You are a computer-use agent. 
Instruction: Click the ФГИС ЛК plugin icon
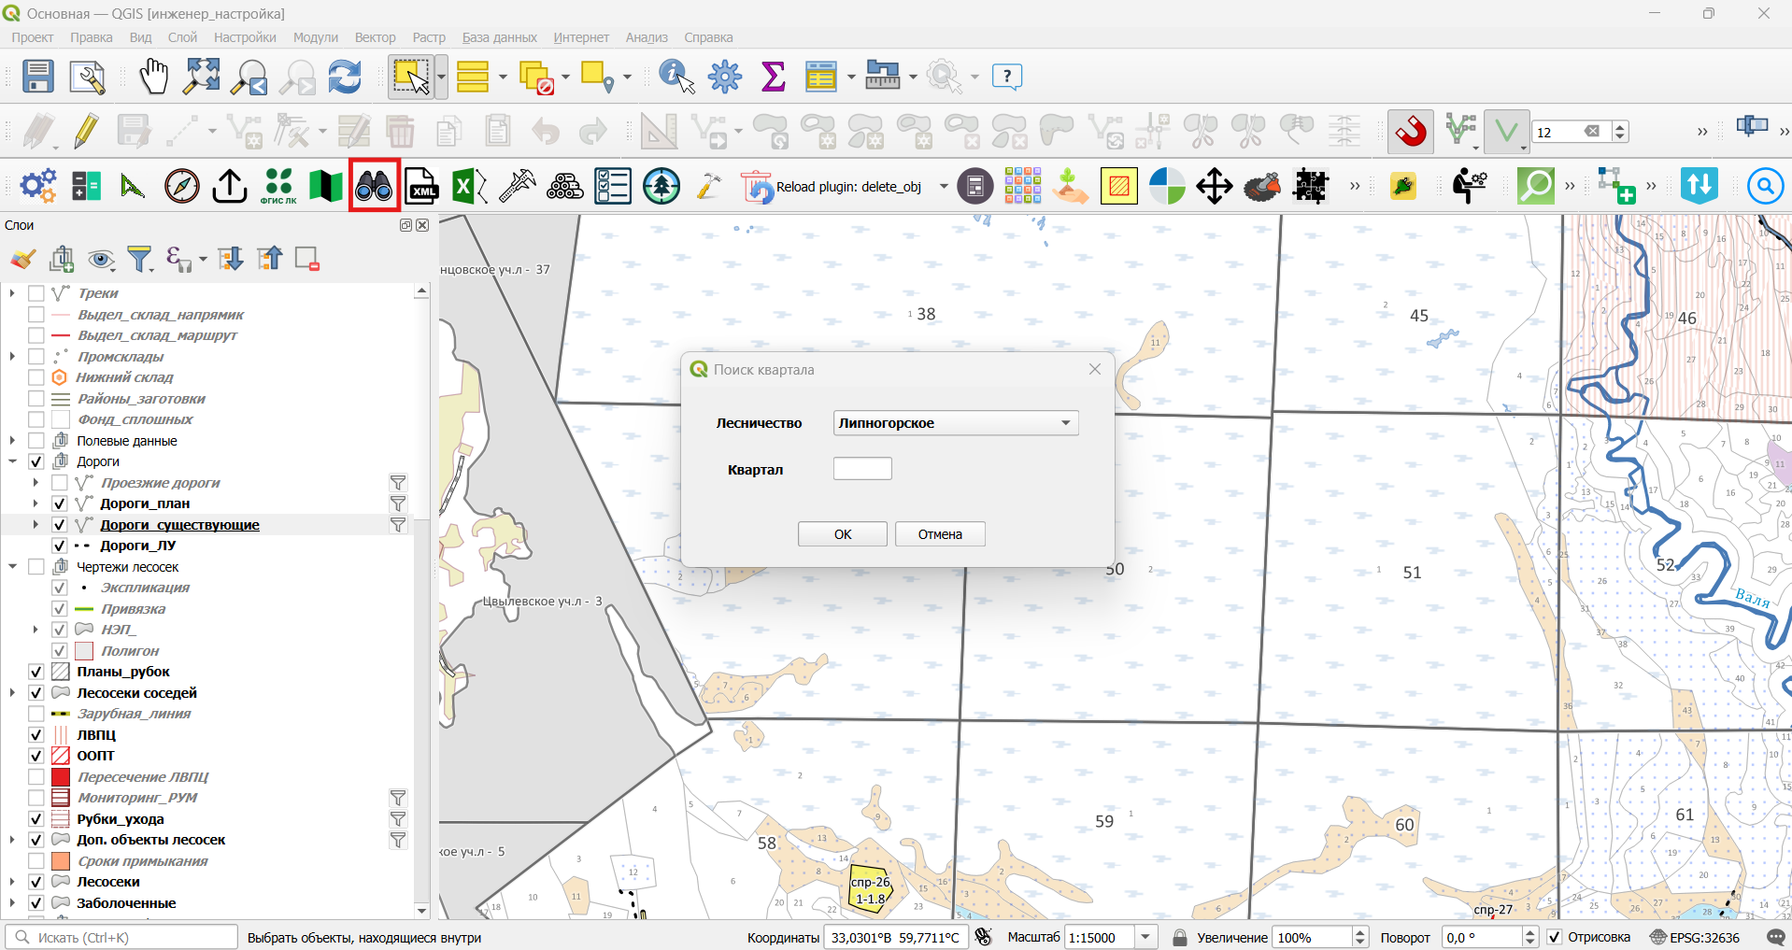pos(278,186)
